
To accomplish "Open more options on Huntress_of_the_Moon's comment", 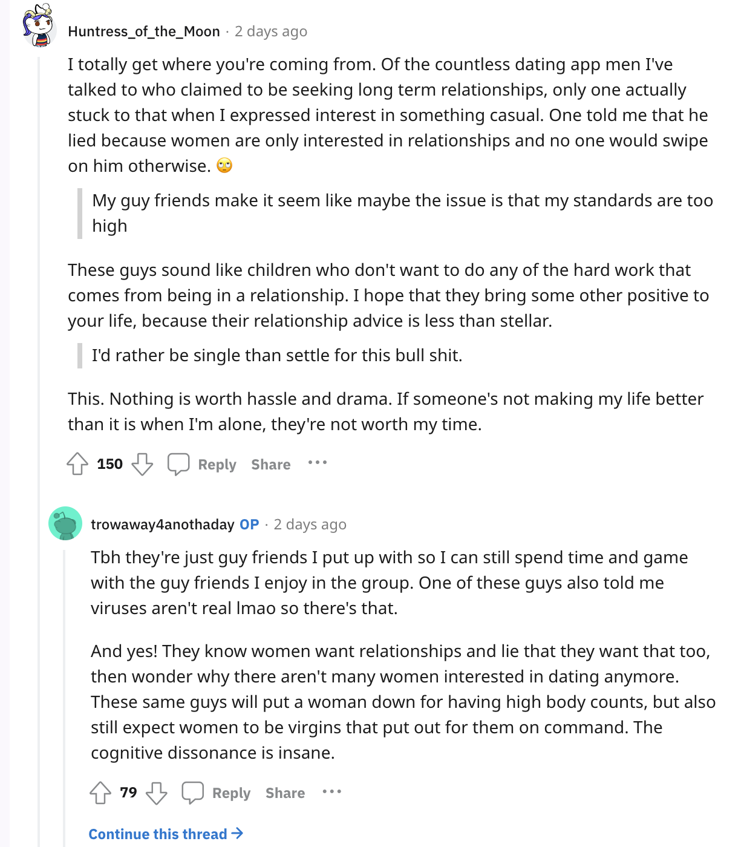I will click(x=317, y=463).
